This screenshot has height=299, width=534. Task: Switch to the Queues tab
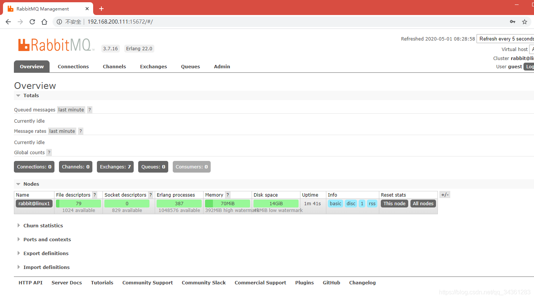(190, 67)
